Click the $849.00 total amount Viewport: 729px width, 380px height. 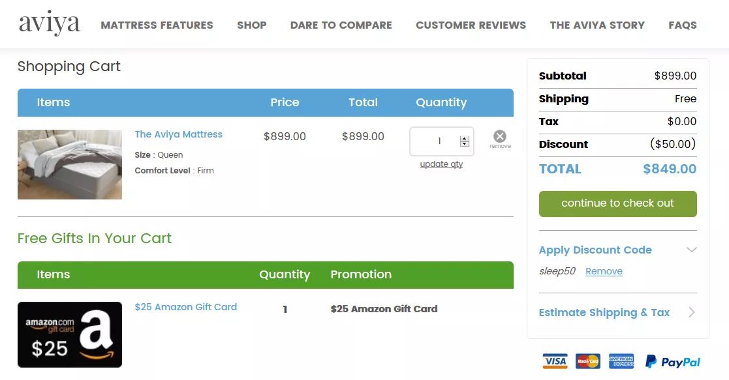pos(670,169)
